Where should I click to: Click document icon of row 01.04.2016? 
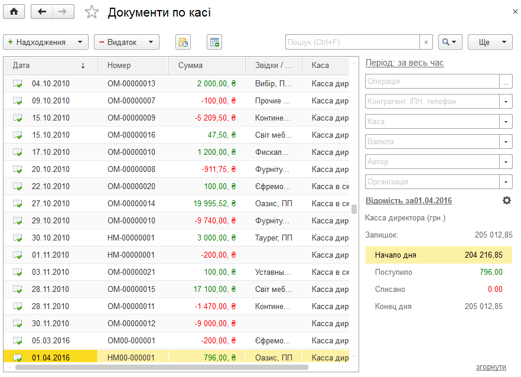[18, 357]
